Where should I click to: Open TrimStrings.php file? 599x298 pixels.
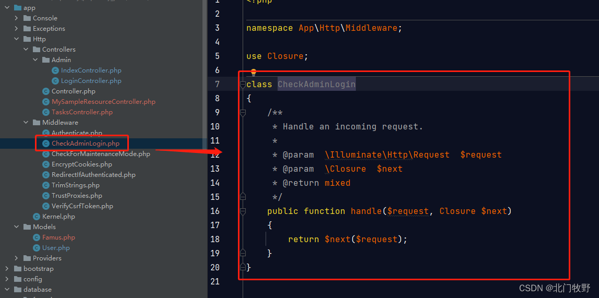coord(76,185)
